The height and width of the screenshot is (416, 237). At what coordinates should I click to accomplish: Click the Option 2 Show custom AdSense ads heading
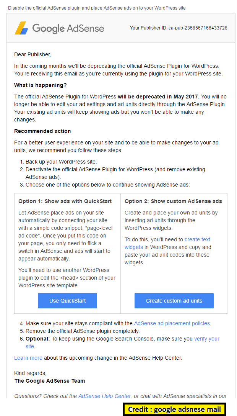pyautogui.click(x=173, y=201)
